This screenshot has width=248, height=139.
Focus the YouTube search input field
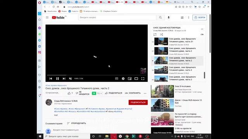coord(117,17)
